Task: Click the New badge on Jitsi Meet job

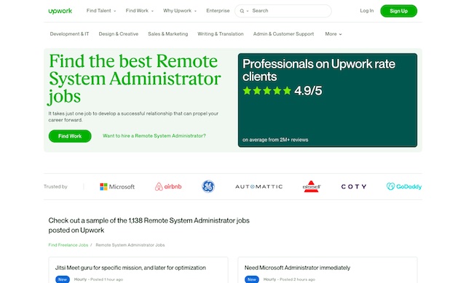Action: 63,279
